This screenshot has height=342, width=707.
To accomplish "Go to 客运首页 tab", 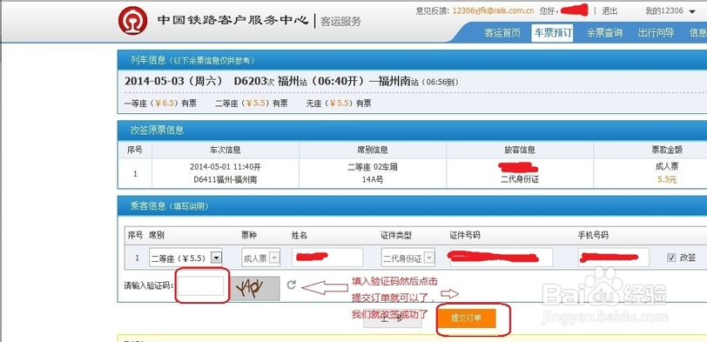I will tap(502, 32).
